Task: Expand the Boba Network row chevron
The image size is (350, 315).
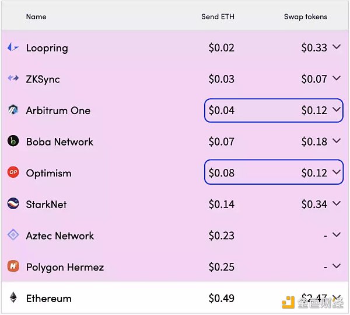Action: click(337, 141)
